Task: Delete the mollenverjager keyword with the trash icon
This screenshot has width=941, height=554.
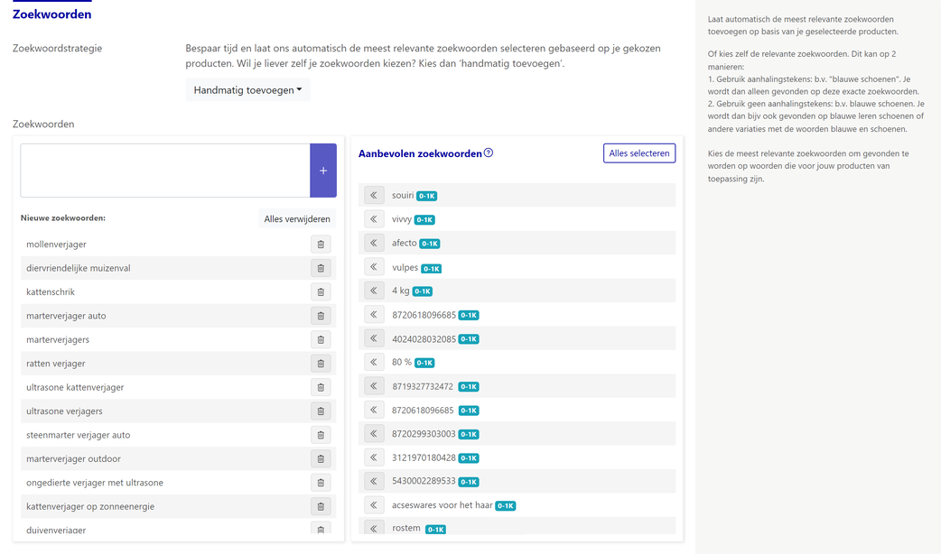Action: pos(321,244)
